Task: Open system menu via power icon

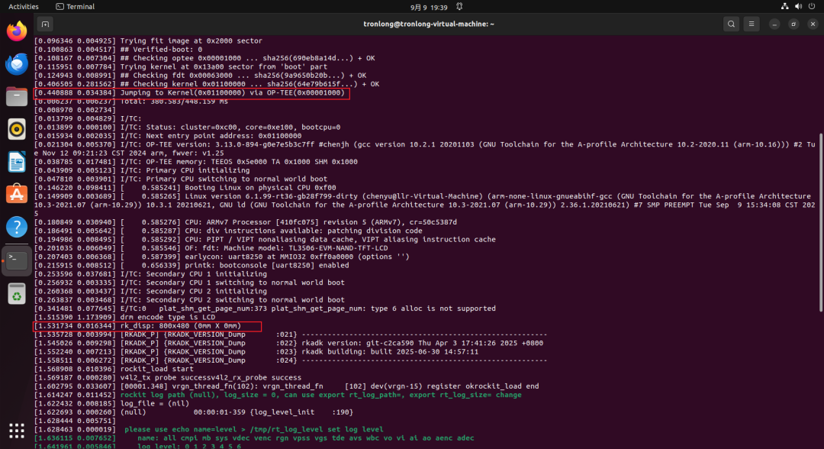Action: (x=813, y=6)
